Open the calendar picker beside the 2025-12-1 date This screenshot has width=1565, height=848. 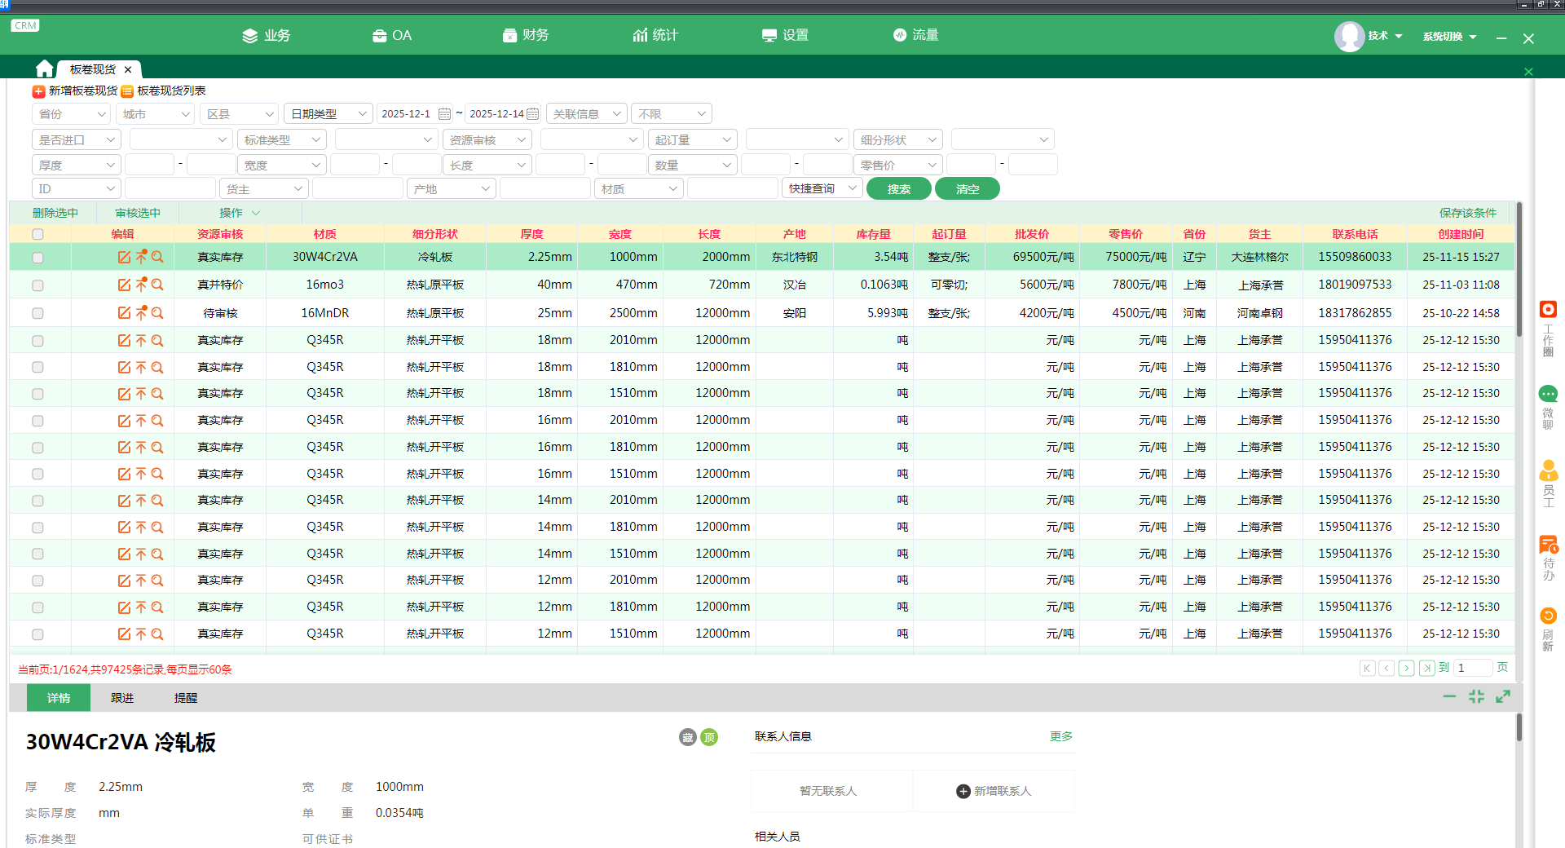coord(444,114)
